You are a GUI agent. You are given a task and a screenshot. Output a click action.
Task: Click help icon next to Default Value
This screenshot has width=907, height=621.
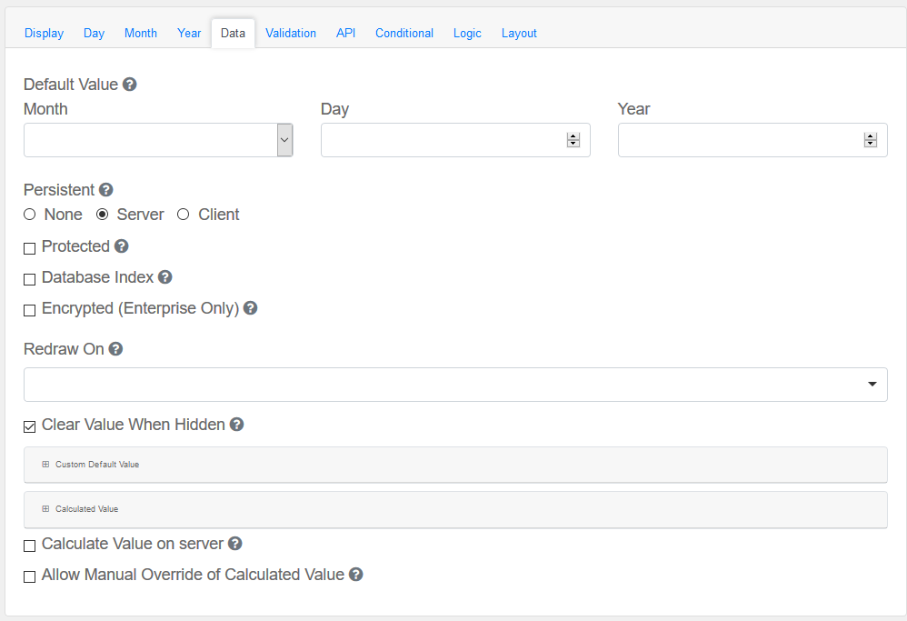pos(130,85)
